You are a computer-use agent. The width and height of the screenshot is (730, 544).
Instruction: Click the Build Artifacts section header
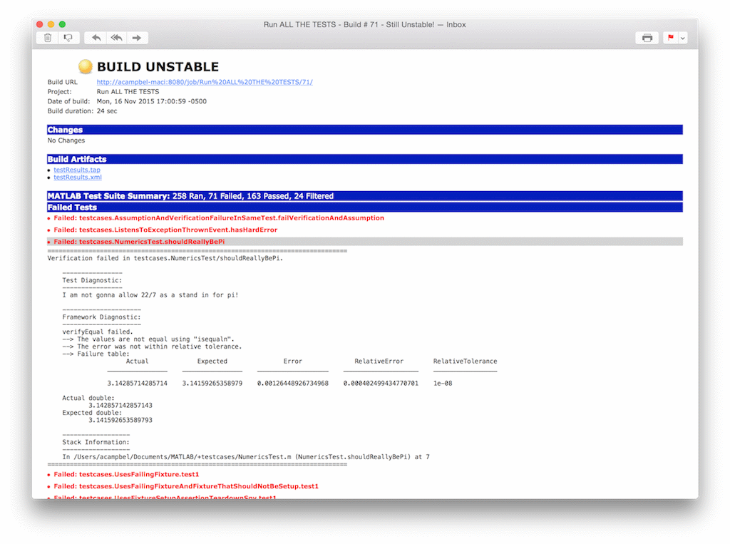click(x=77, y=159)
